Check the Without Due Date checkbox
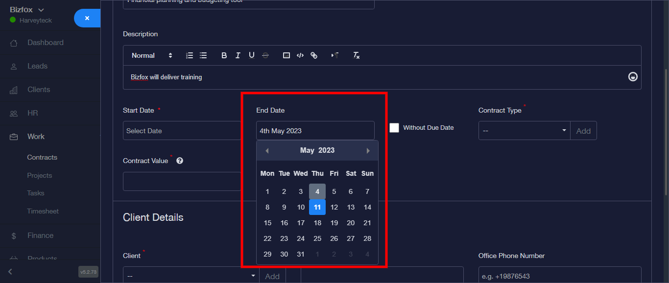This screenshot has height=283, width=669. (394, 128)
